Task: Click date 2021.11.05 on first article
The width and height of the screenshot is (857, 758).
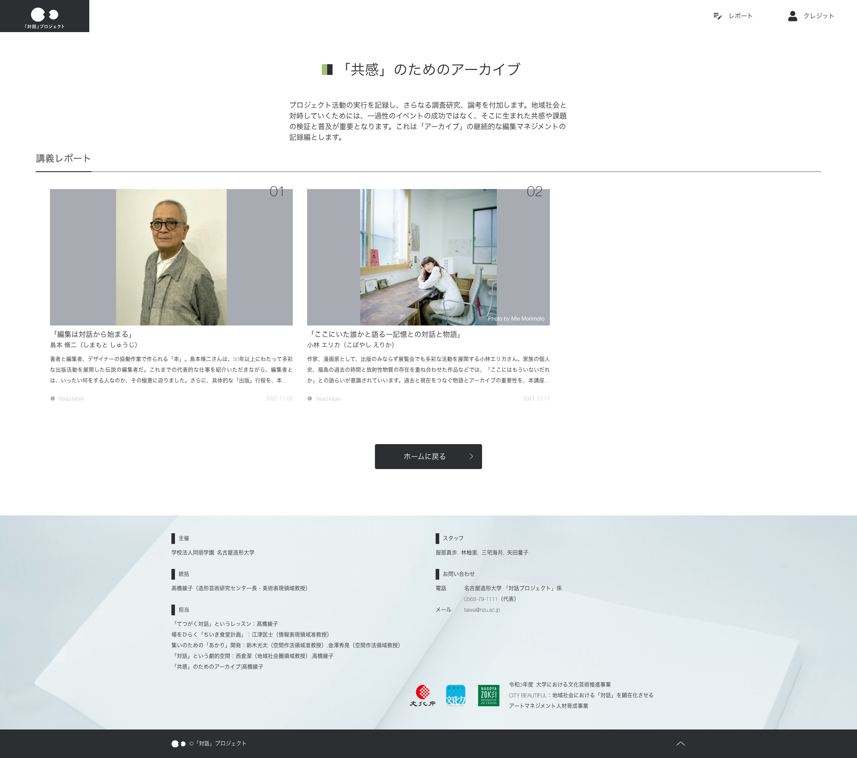Action: 279,399
